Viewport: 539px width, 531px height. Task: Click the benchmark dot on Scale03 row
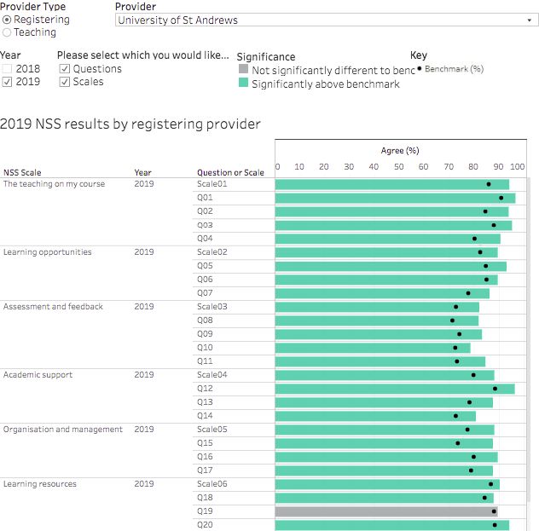click(x=456, y=307)
